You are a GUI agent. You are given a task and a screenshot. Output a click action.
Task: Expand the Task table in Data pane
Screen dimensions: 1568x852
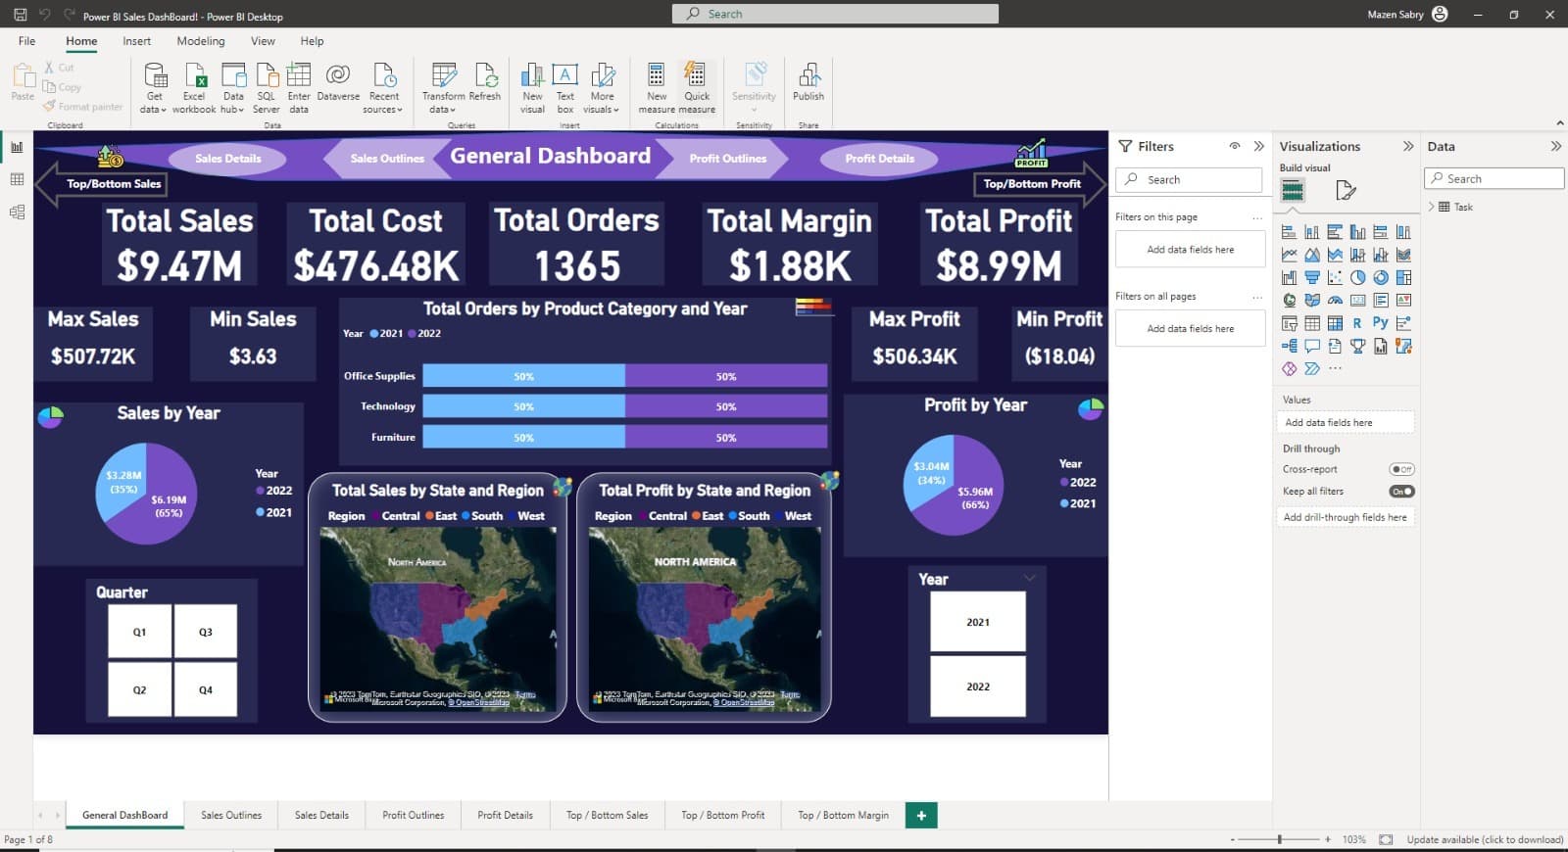(1432, 207)
